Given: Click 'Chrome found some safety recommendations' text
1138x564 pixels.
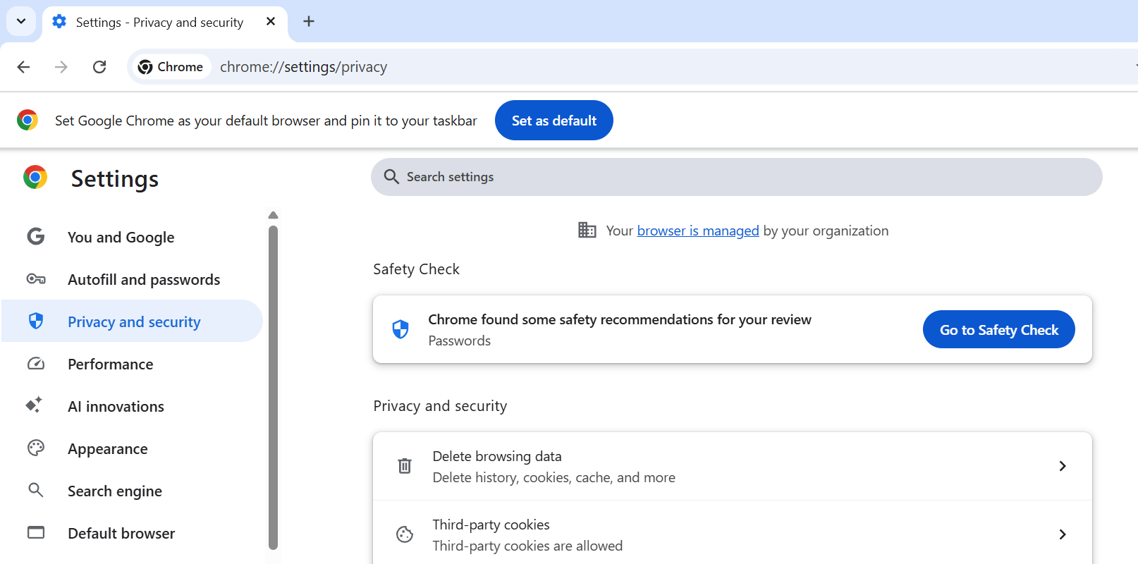Looking at the screenshot, I should (x=620, y=319).
